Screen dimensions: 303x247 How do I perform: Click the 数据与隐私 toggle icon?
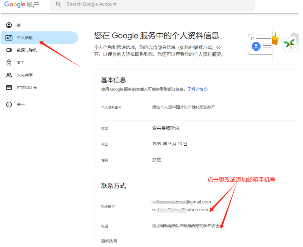(9, 50)
